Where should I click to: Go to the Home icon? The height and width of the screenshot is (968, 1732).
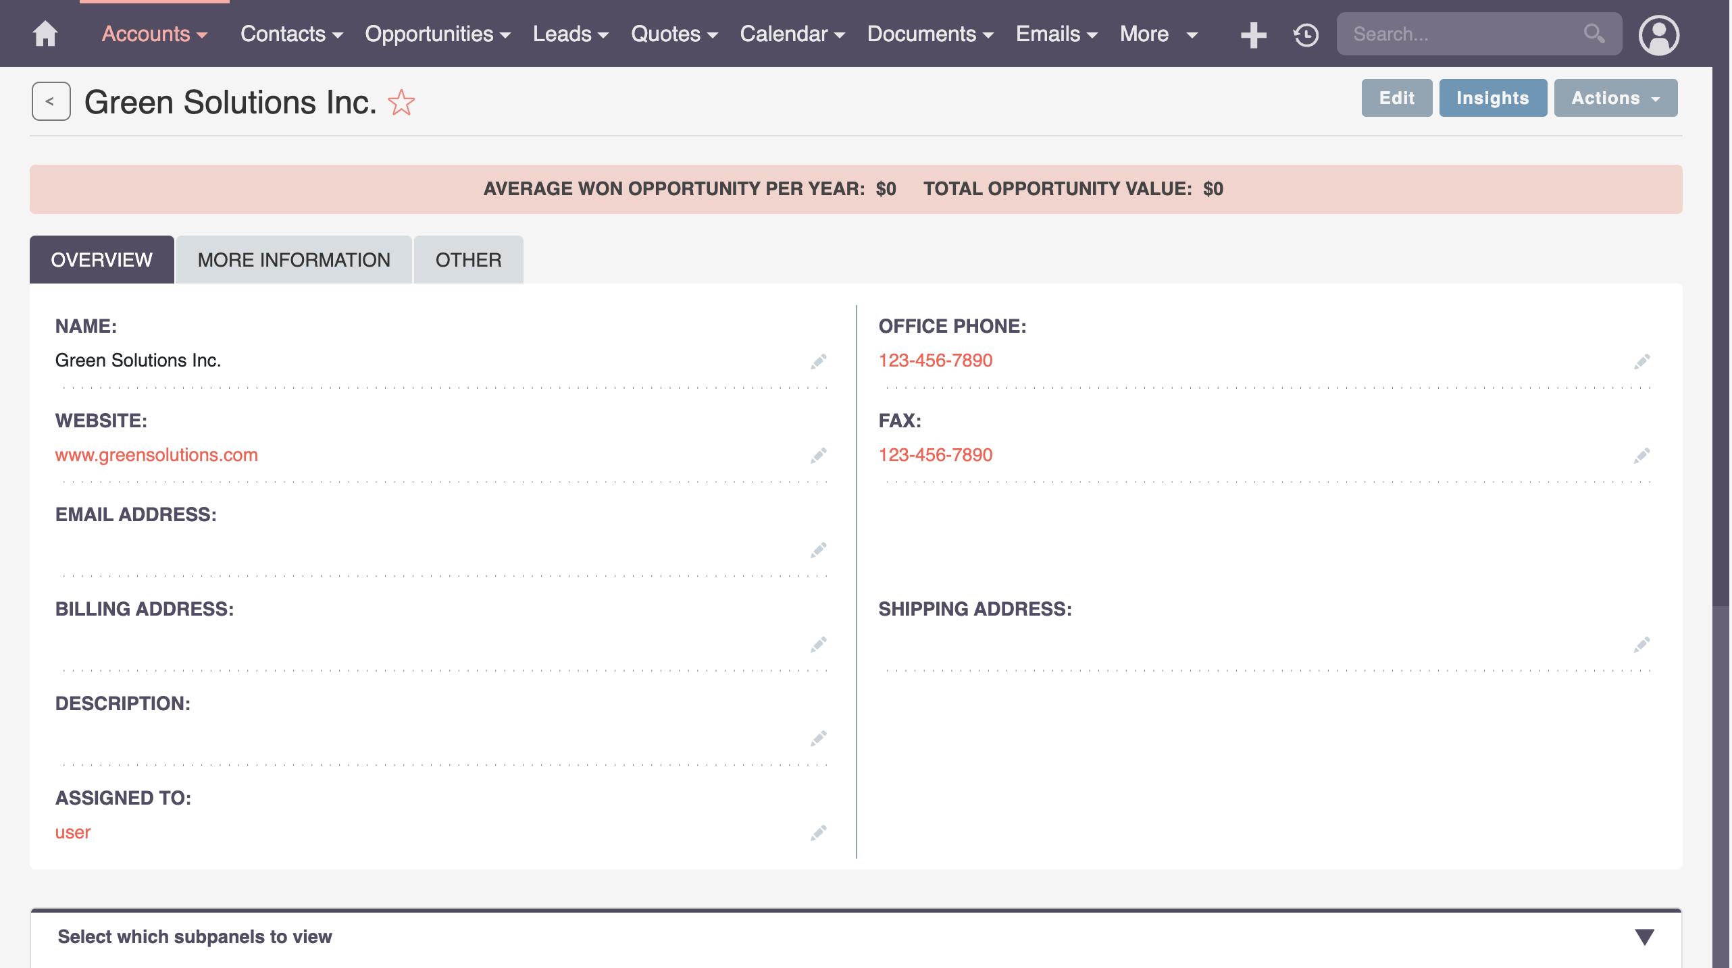coord(45,34)
